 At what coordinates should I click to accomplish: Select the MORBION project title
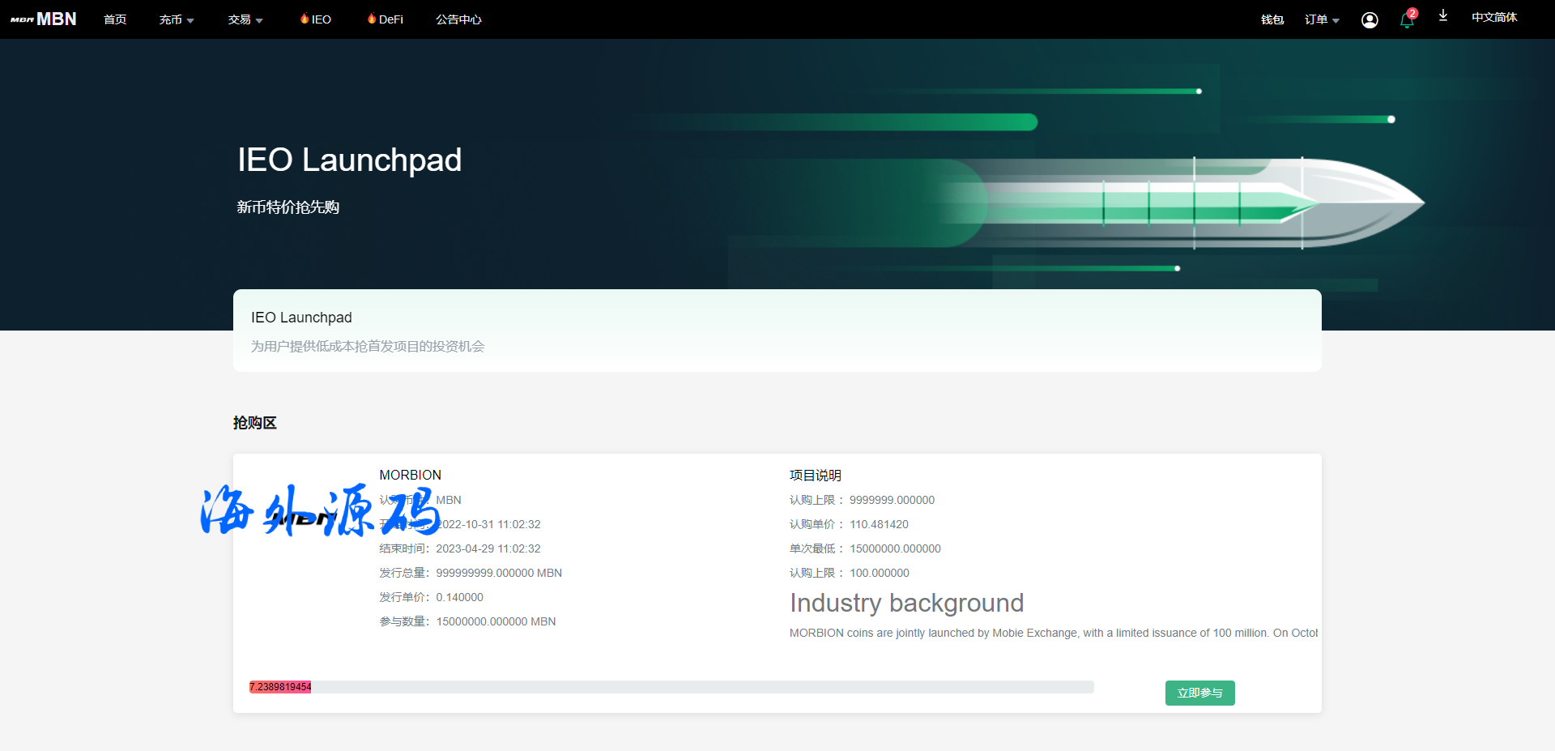pyautogui.click(x=410, y=475)
